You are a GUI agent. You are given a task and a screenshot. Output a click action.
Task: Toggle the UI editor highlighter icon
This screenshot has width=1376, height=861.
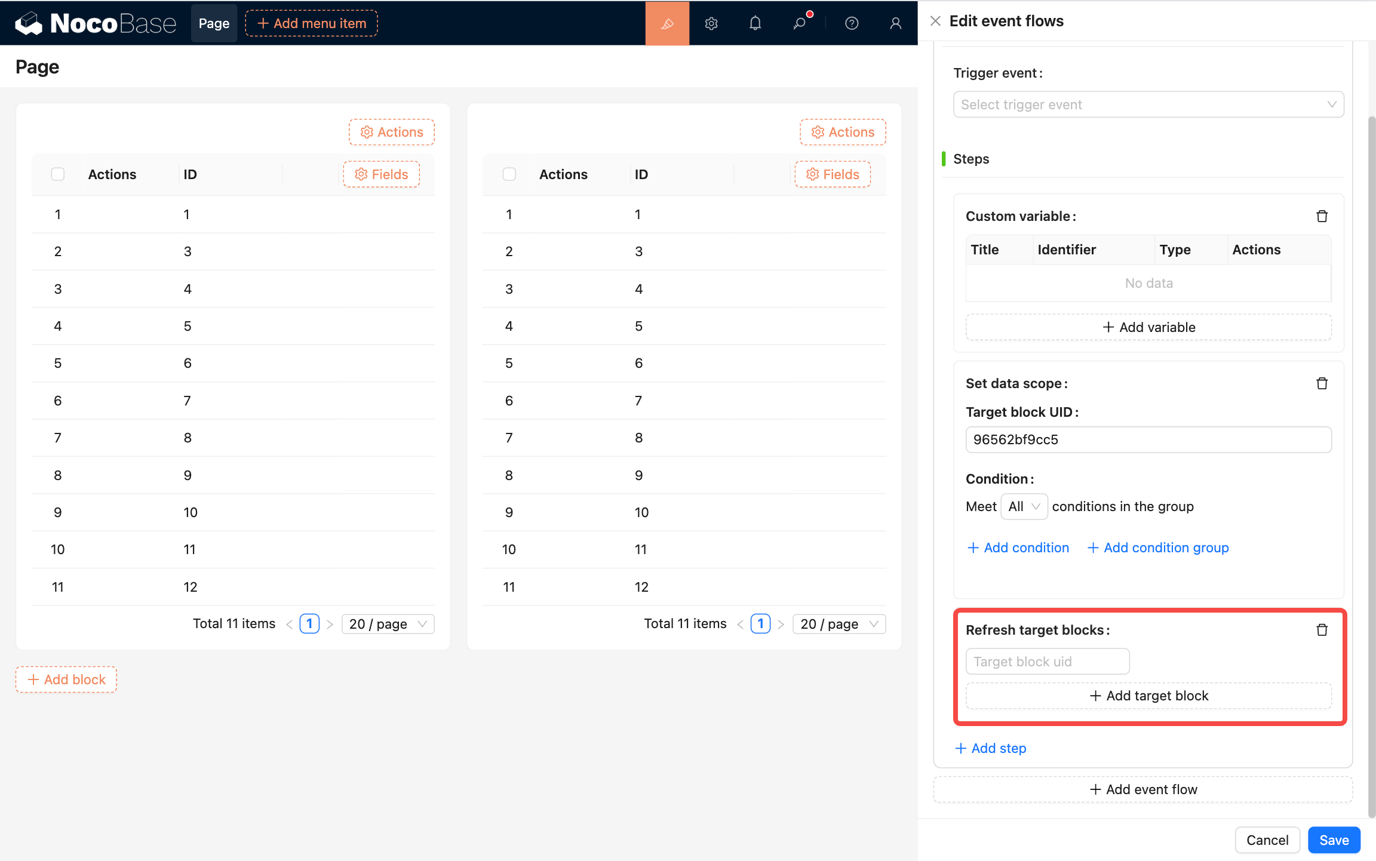click(x=667, y=23)
